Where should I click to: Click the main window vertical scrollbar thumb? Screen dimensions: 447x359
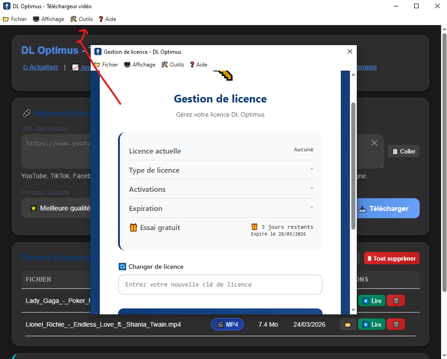point(444,162)
